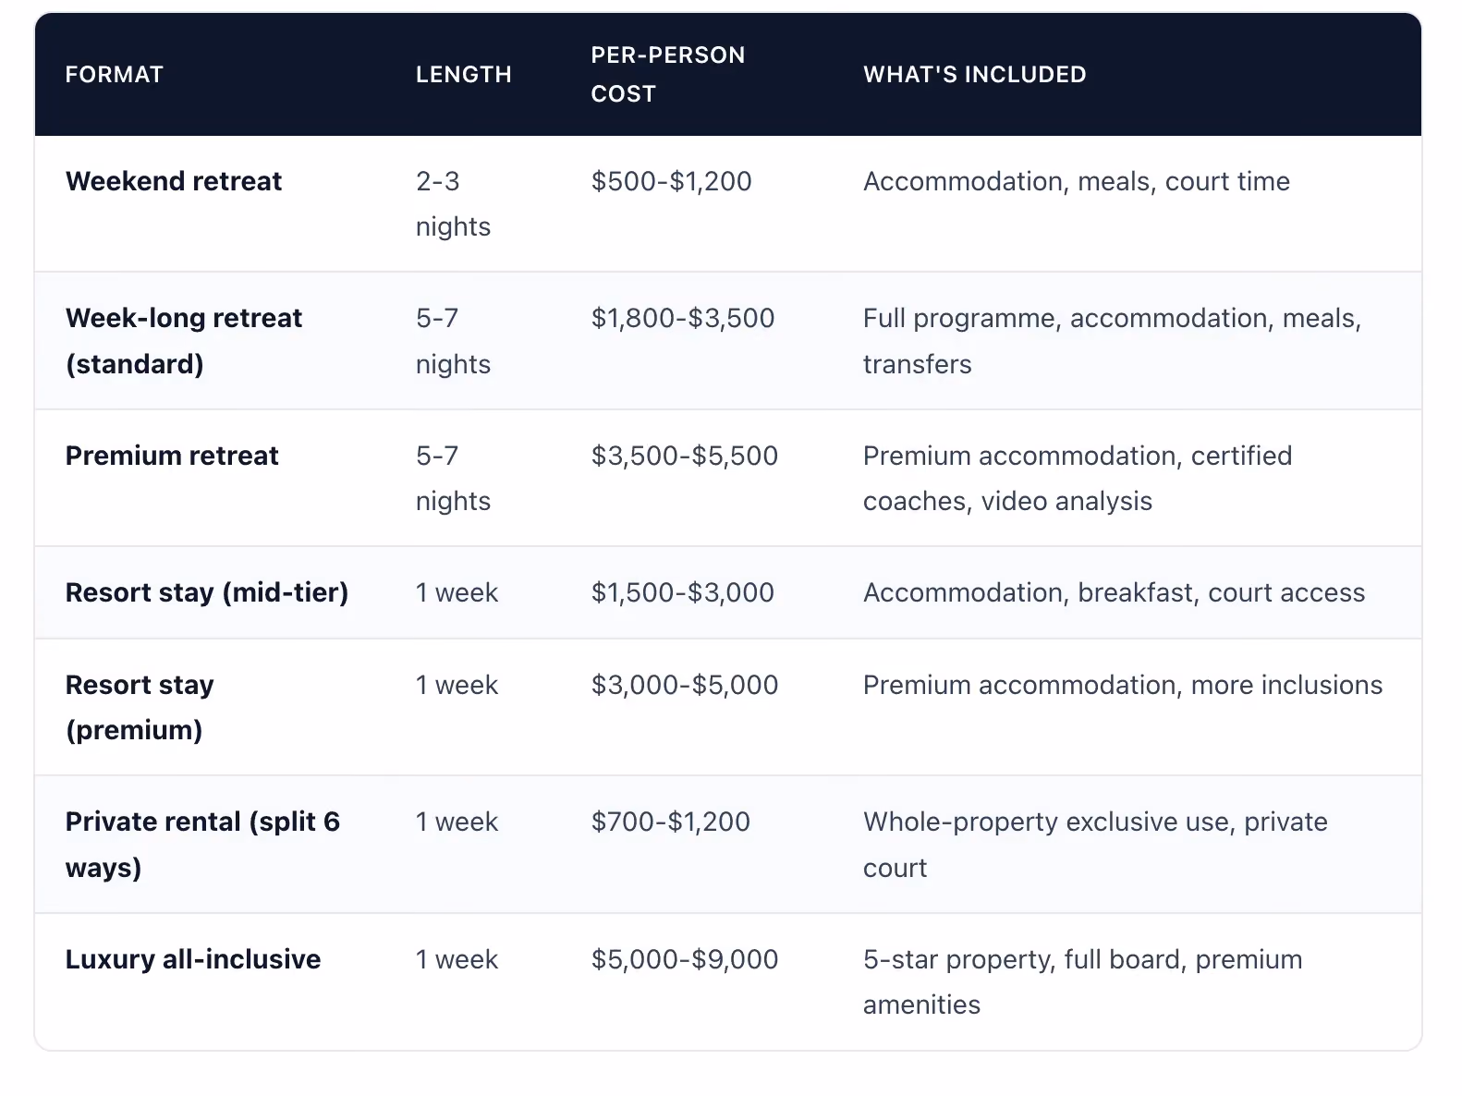Click the PER-PERSON COST column header
This screenshot has height=1096, width=1462.
668,74
